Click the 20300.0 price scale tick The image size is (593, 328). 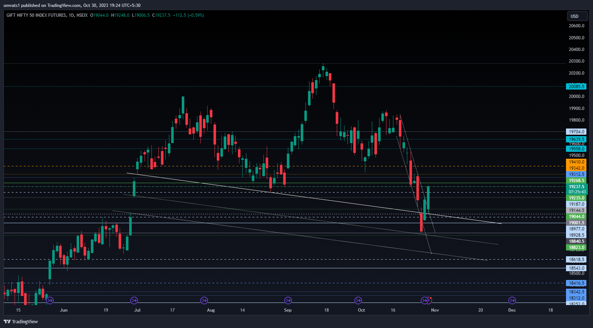[576, 61]
